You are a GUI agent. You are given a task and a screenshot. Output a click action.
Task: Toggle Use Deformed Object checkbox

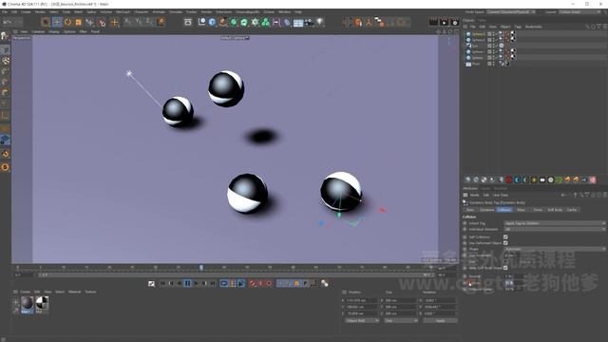pyautogui.click(x=505, y=243)
